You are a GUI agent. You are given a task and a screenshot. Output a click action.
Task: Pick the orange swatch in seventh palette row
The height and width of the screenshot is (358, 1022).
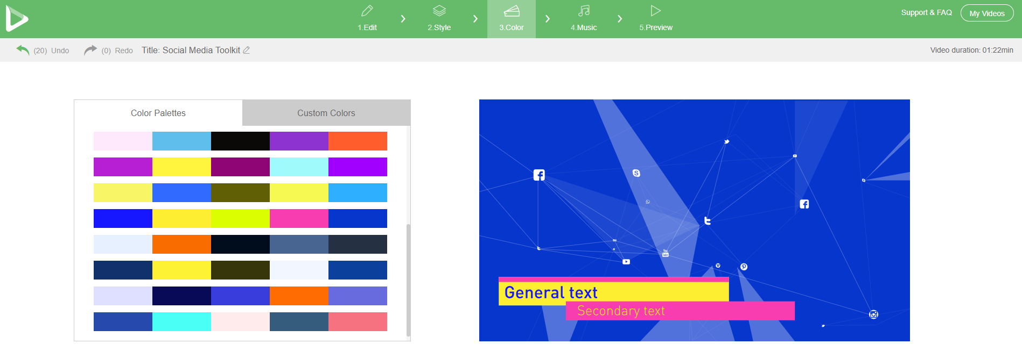(x=299, y=296)
